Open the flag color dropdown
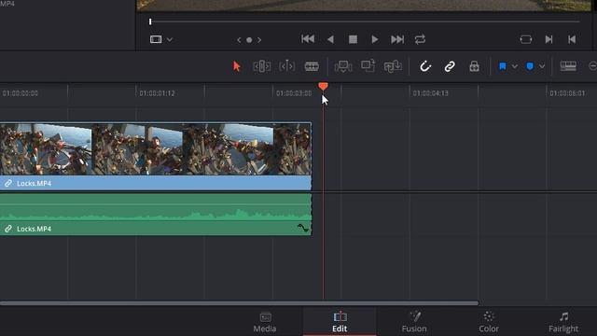Viewport: 597px width, 336px height. pos(514,66)
